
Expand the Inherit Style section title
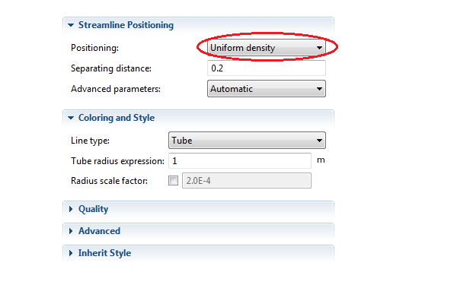point(104,253)
